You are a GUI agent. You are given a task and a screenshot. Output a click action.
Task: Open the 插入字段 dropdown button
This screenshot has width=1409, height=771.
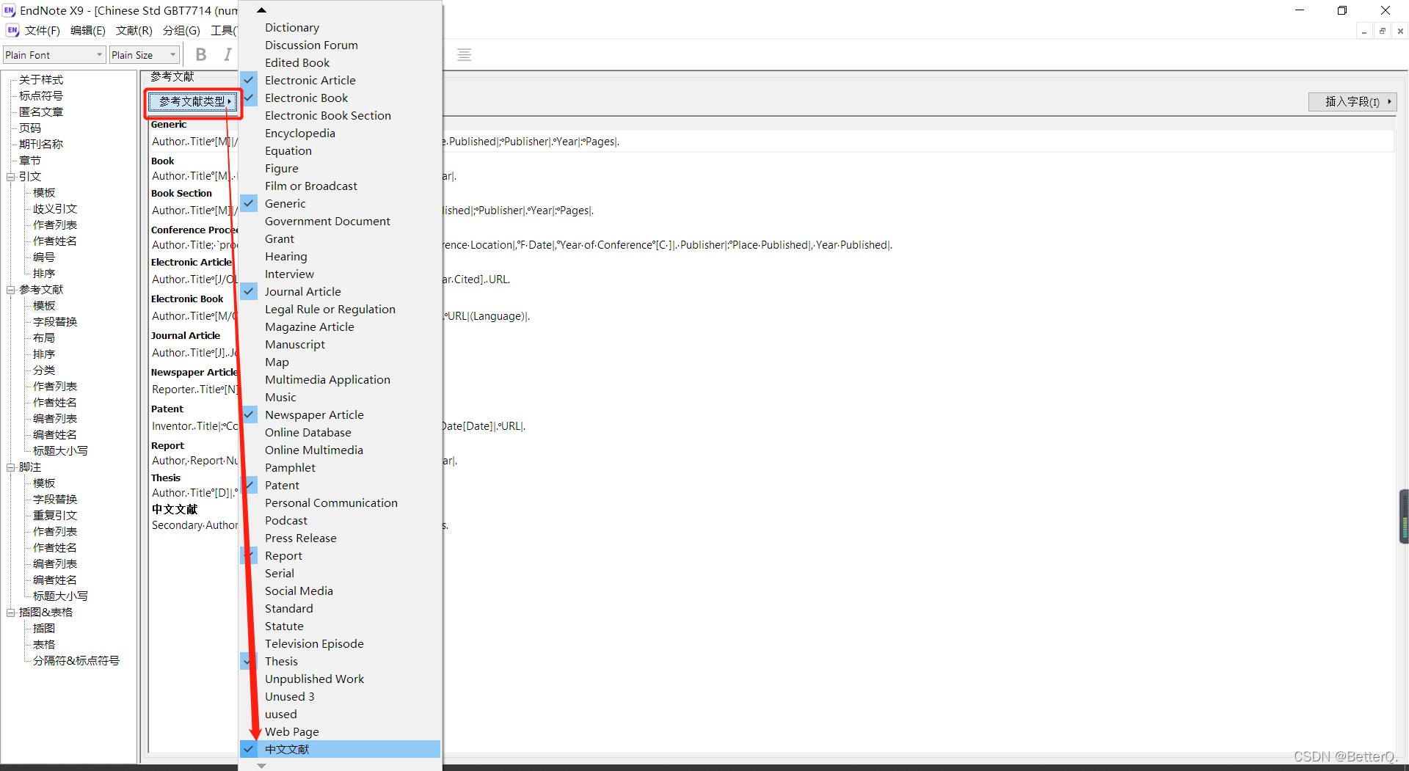coord(1352,101)
